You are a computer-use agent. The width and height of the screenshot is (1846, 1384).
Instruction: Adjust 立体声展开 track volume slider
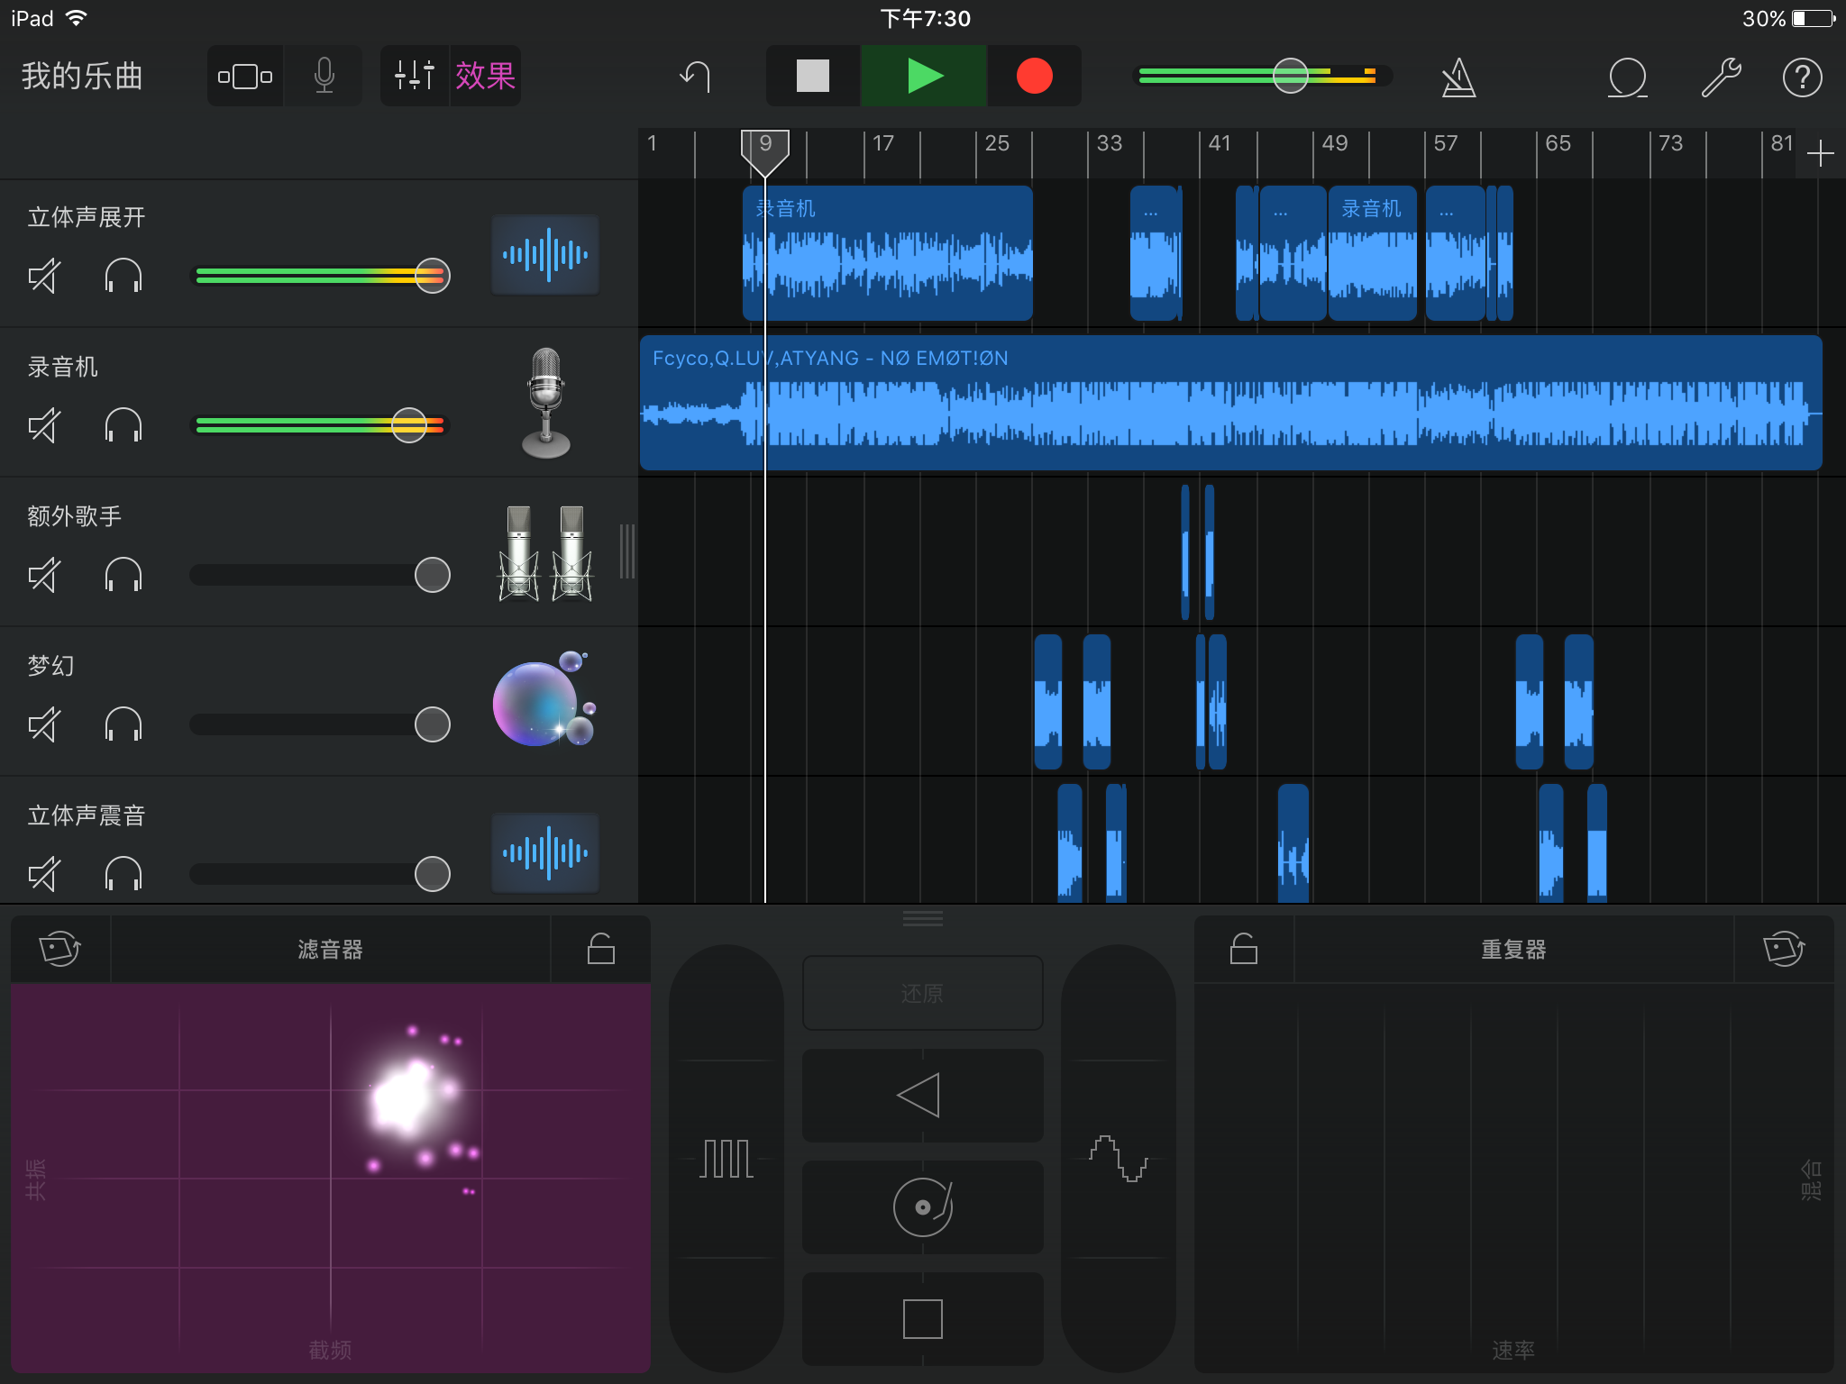click(432, 276)
